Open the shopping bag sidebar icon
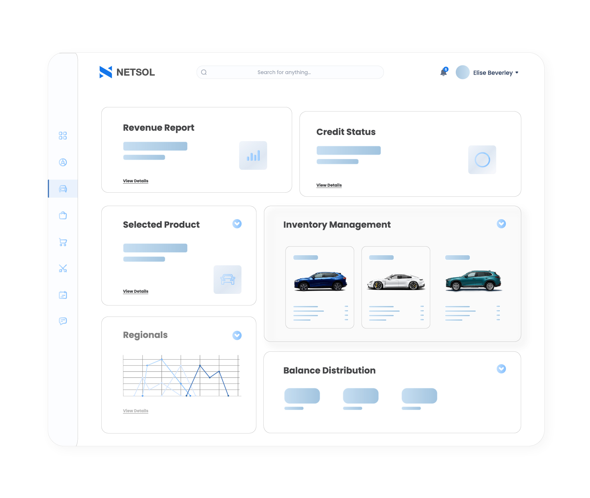 (63, 216)
